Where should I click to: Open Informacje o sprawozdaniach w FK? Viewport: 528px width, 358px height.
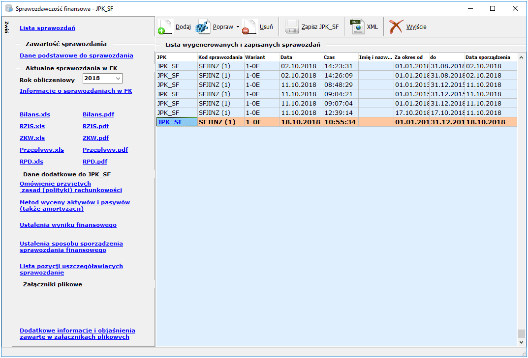(76, 91)
